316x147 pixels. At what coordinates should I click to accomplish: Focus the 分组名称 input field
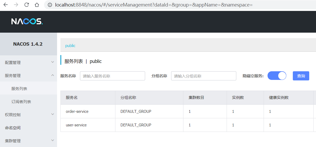(x=203, y=76)
